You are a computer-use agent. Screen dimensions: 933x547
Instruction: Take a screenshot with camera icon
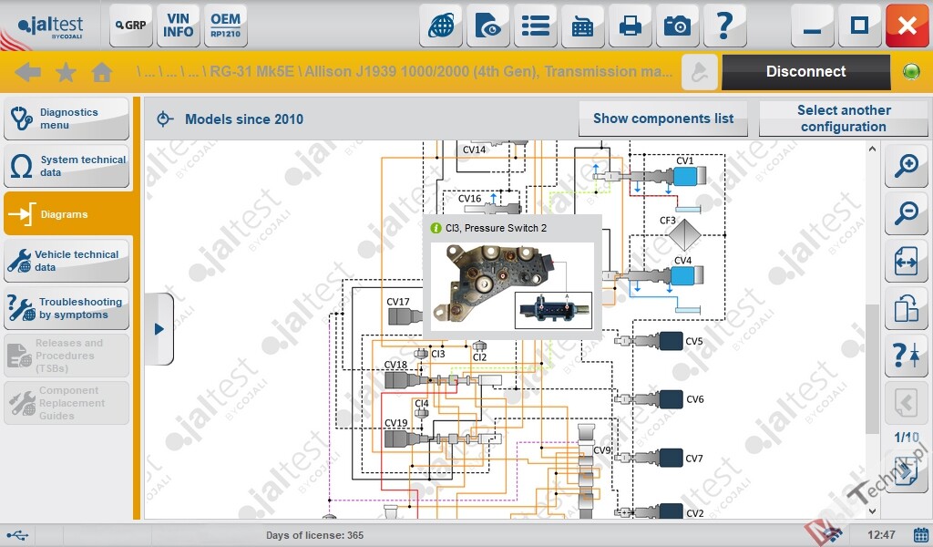click(678, 25)
